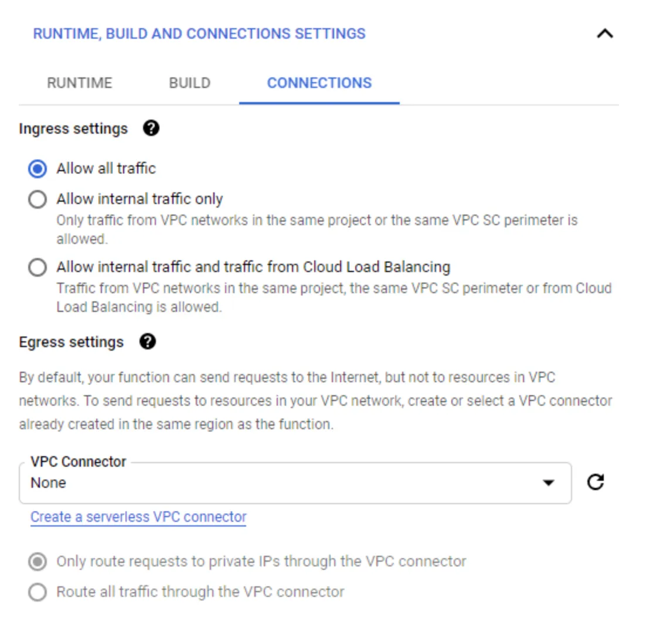The height and width of the screenshot is (625, 653).
Task: Select the CONNECTIONS tab
Action: click(x=318, y=83)
